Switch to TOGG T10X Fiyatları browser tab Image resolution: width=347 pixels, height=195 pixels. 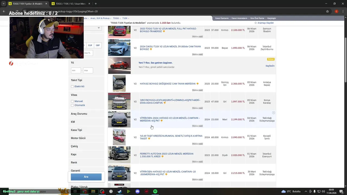[x=28, y=4]
